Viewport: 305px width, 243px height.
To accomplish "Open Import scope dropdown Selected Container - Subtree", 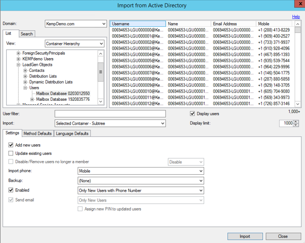I will coord(110,124).
